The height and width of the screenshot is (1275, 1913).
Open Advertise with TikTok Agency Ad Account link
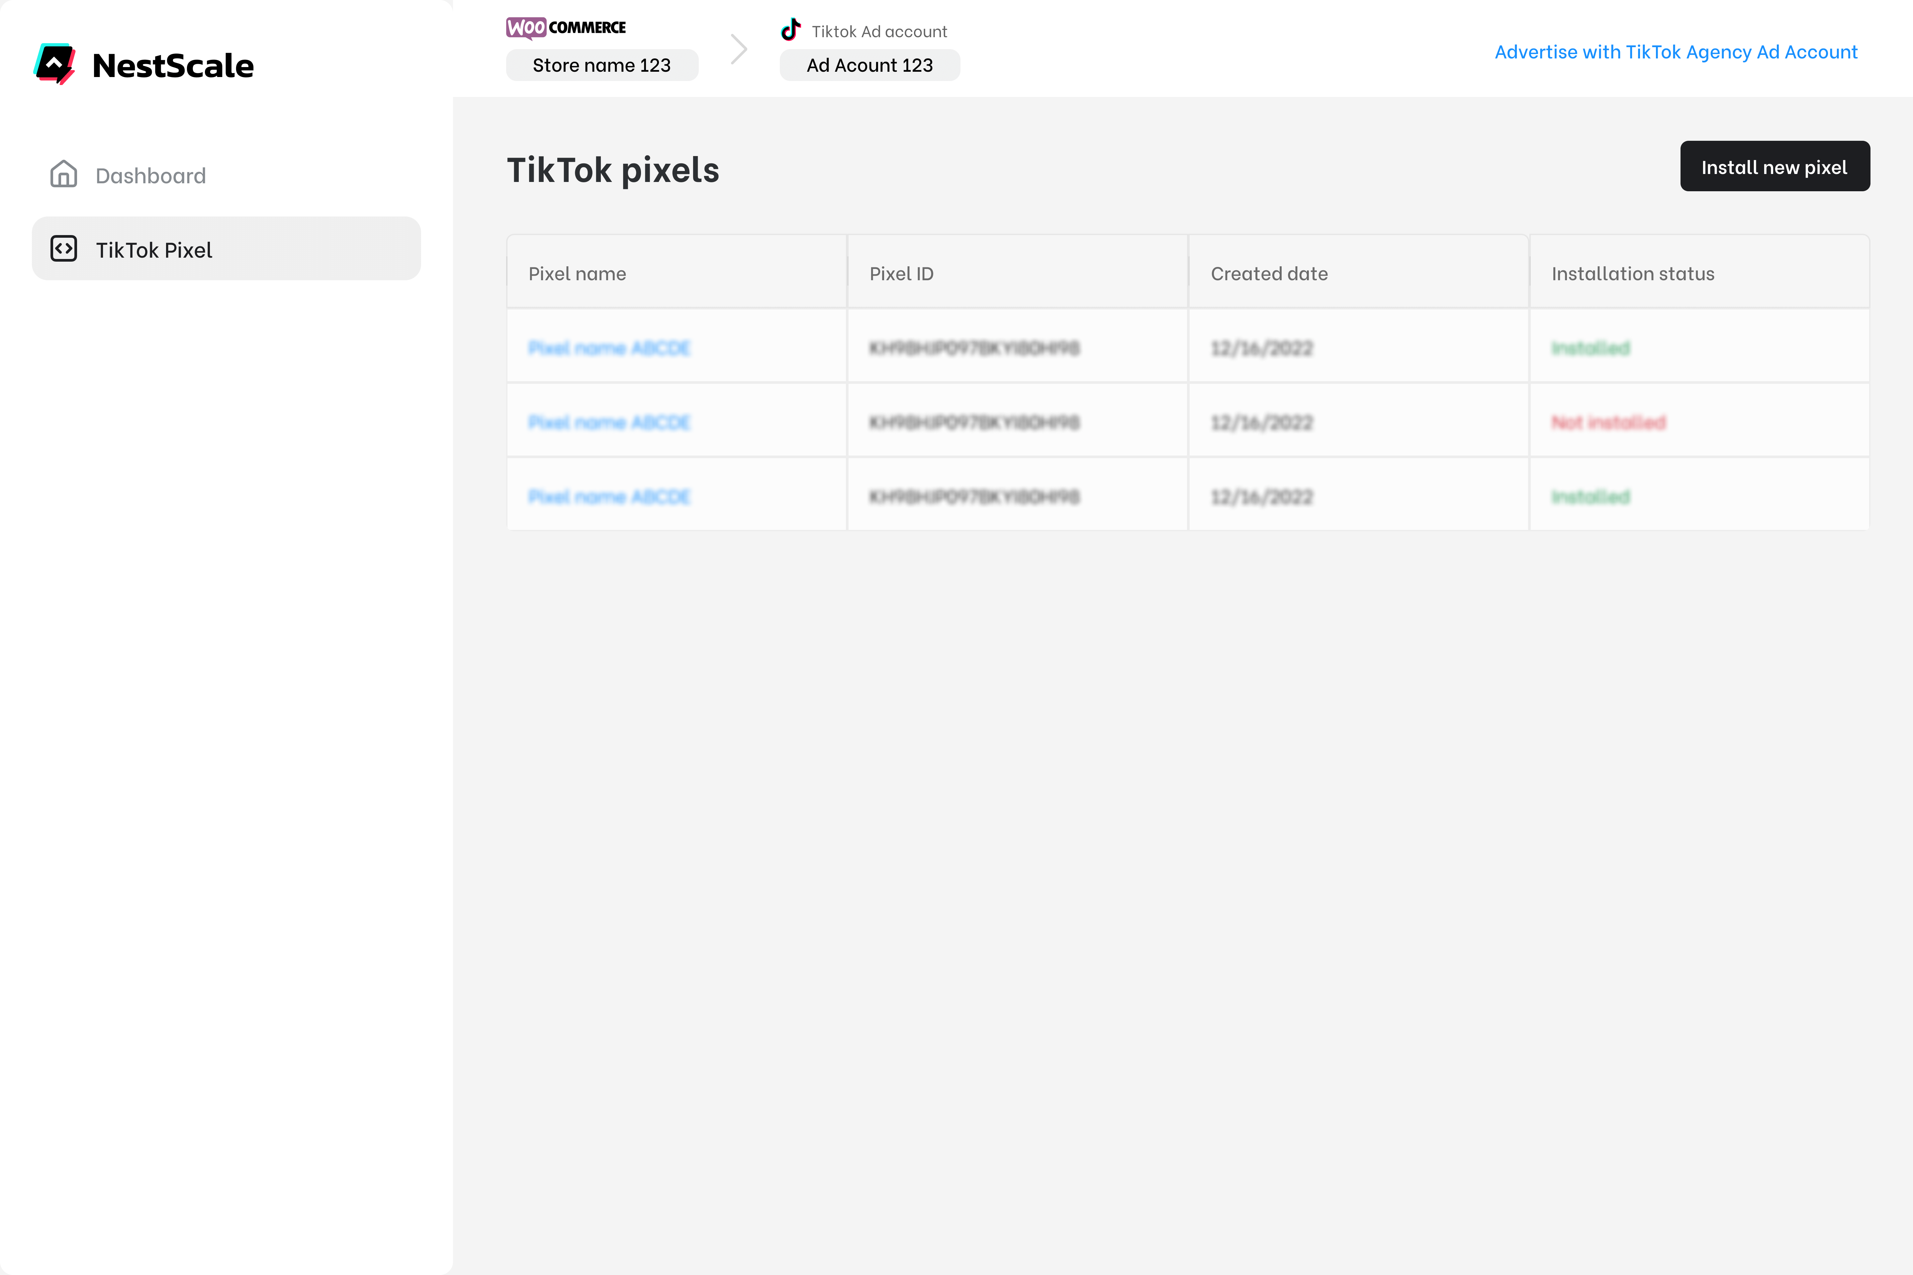1676,52
